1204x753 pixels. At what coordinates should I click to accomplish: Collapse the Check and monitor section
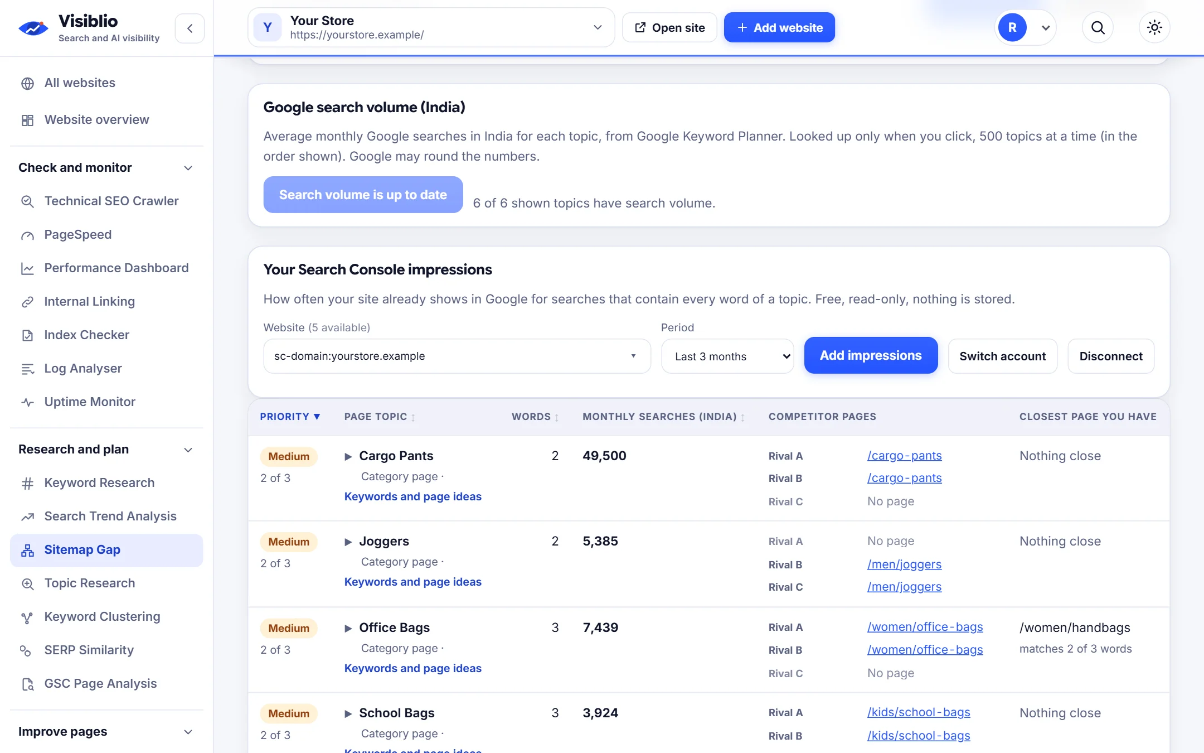(106, 168)
